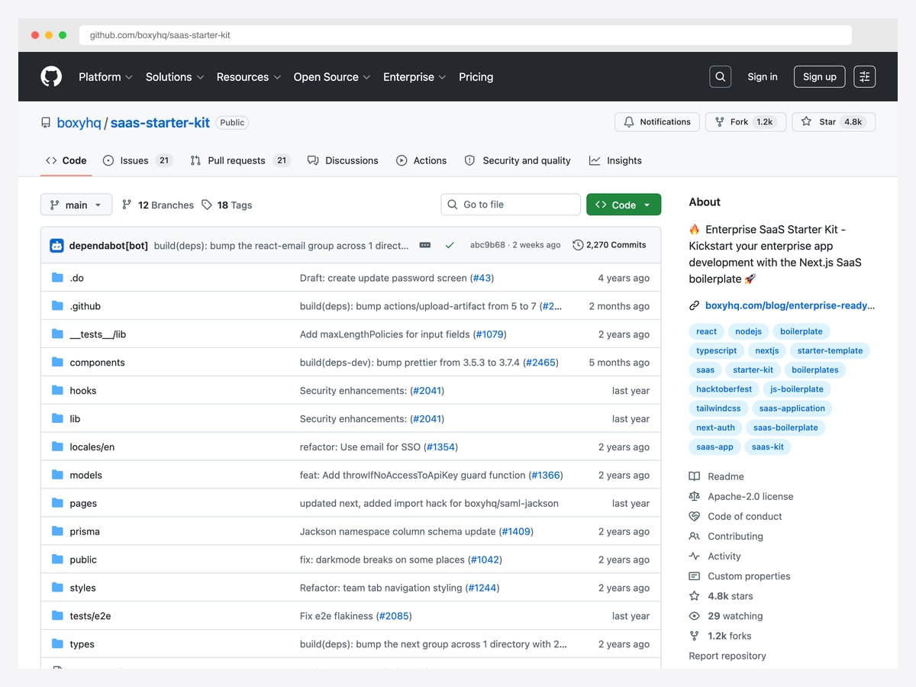Select the Code tab

[x=66, y=160]
